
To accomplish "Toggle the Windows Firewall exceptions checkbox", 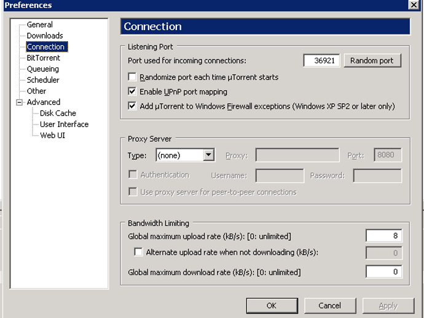I will click(132, 106).
